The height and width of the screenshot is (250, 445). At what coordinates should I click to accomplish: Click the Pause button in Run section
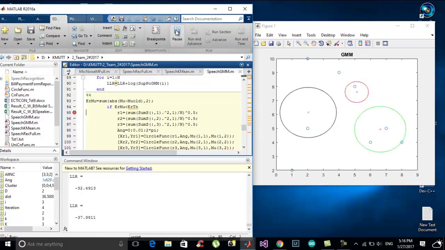click(177, 34)
